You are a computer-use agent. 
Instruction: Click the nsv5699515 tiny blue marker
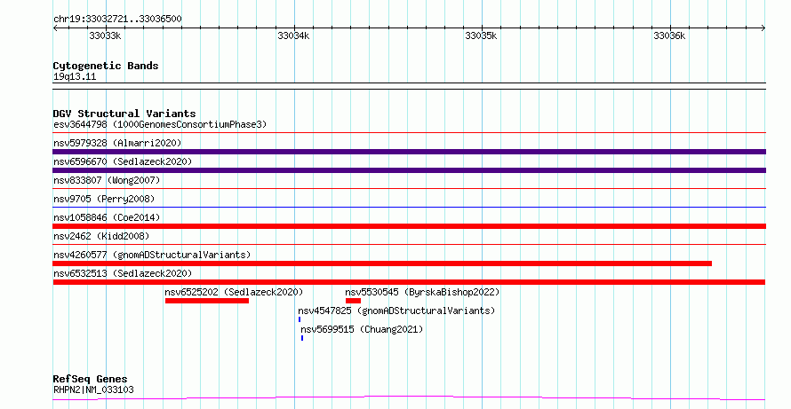[x=302, y=338]
